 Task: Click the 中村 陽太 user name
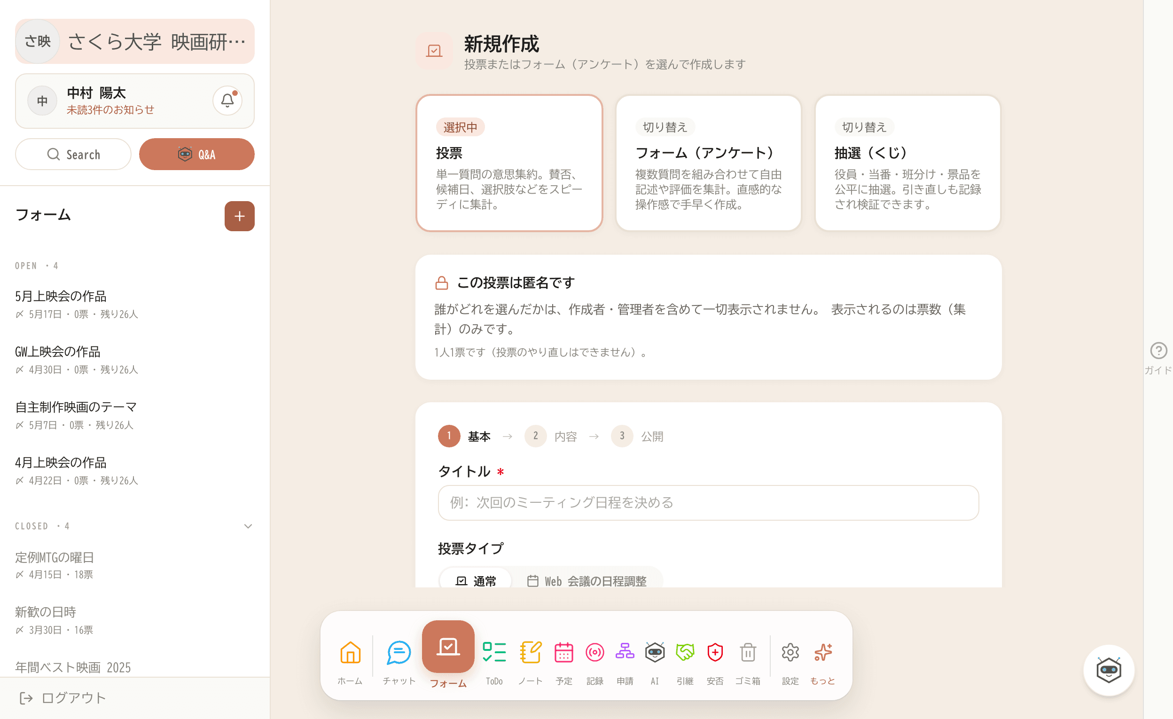(x=96, y=93)
